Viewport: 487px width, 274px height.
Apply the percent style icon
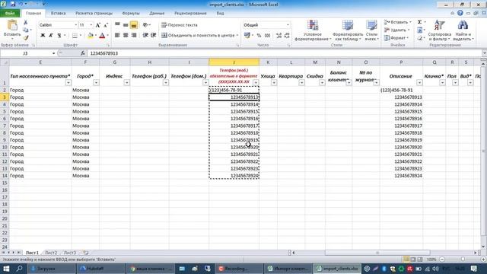[x=259, y=36]
